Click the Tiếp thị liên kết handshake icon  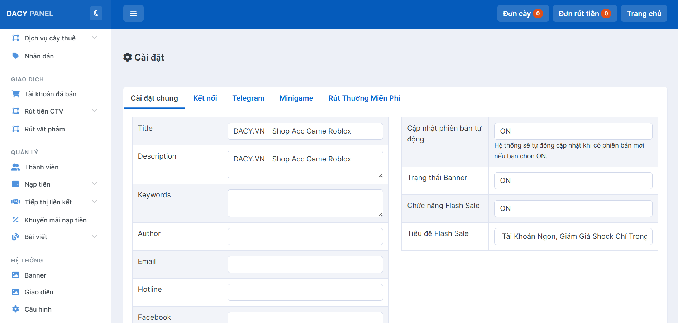pyautogui.click(x=15, y=202)
